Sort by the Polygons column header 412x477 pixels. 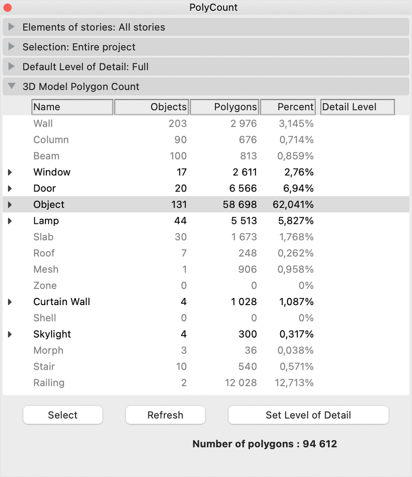(x=224, y=107)
